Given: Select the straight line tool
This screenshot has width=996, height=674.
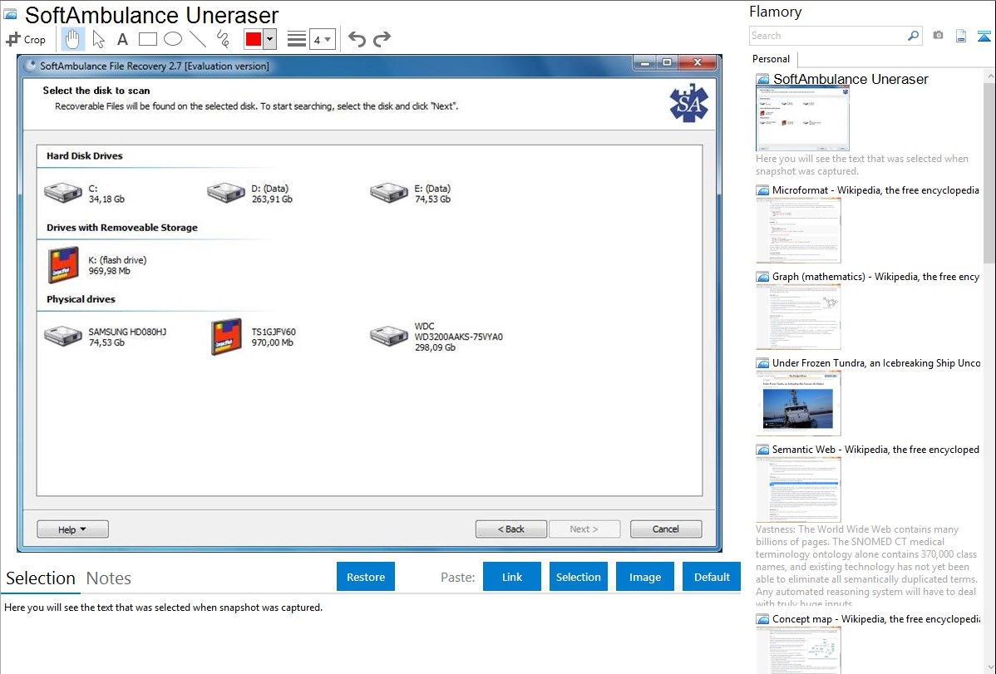Looking at the screenshot, I should pos(197,39).
